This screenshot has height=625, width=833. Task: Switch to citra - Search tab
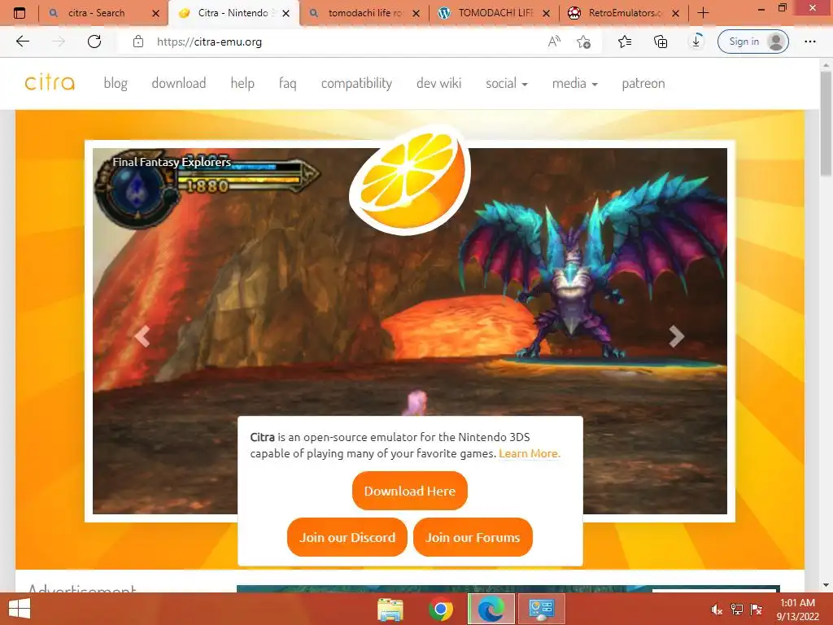pos(96,13)
